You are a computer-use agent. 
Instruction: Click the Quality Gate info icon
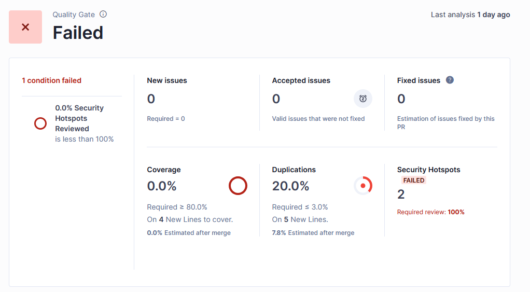pyautogui.click(x=103, y=15)
